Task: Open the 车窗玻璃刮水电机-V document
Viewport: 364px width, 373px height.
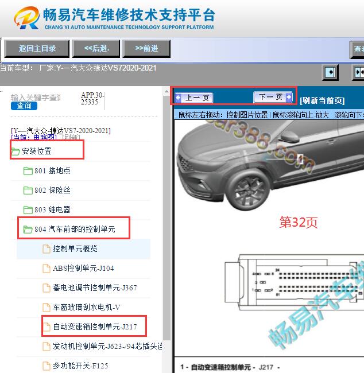Action: click(x=87, y=307)
